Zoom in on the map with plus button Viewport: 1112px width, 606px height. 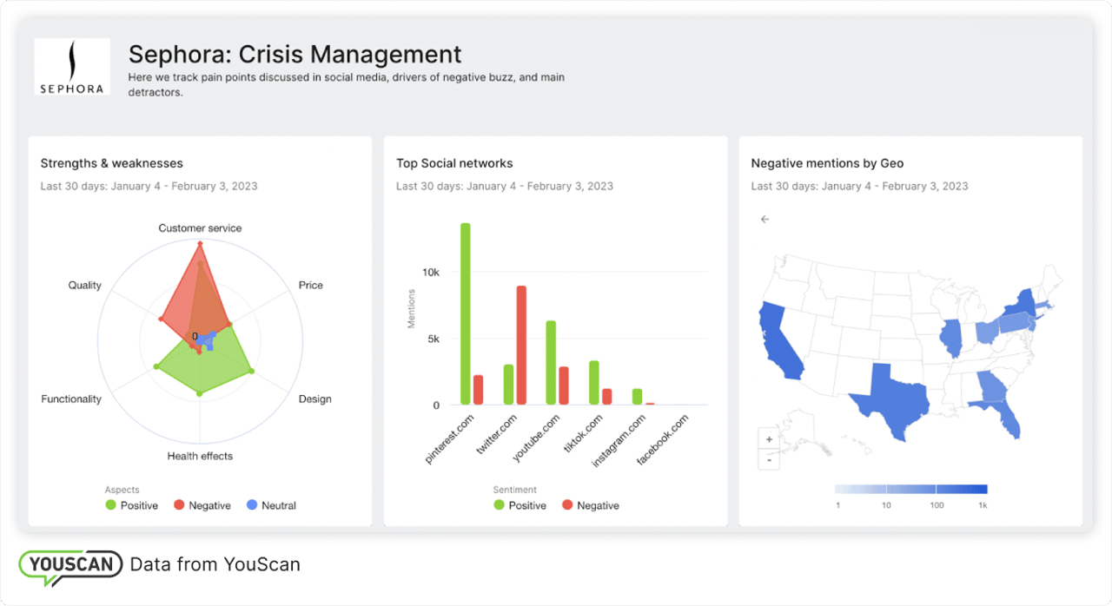769,439
